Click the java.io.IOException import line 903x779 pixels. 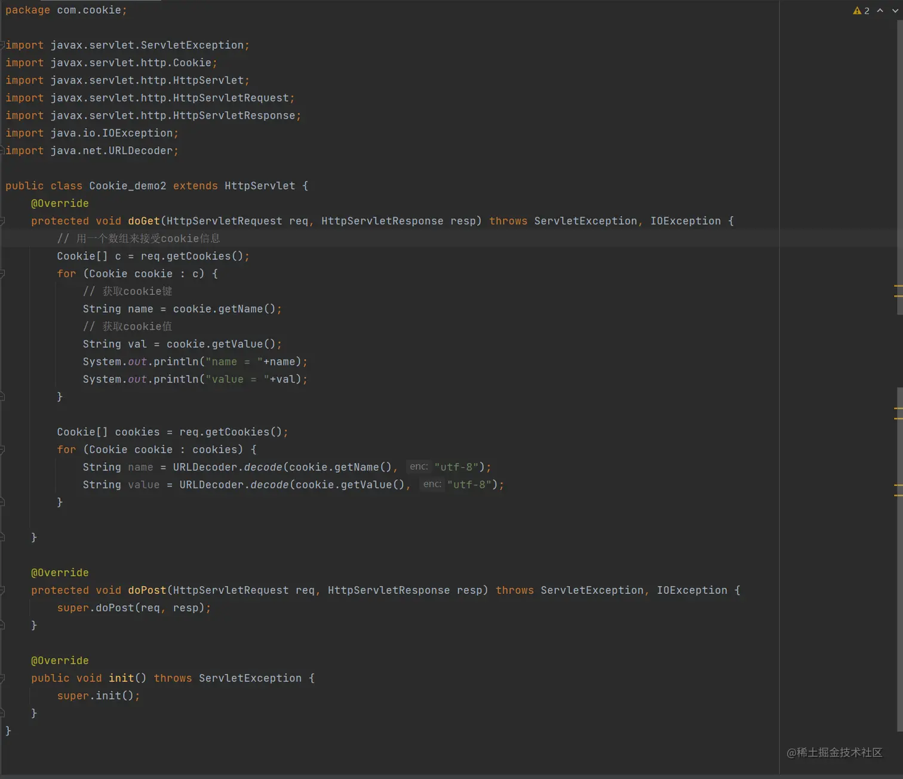click(x=92, y=133)
